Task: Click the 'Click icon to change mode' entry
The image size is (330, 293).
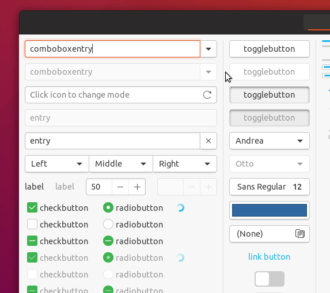Action: [121, 95]
